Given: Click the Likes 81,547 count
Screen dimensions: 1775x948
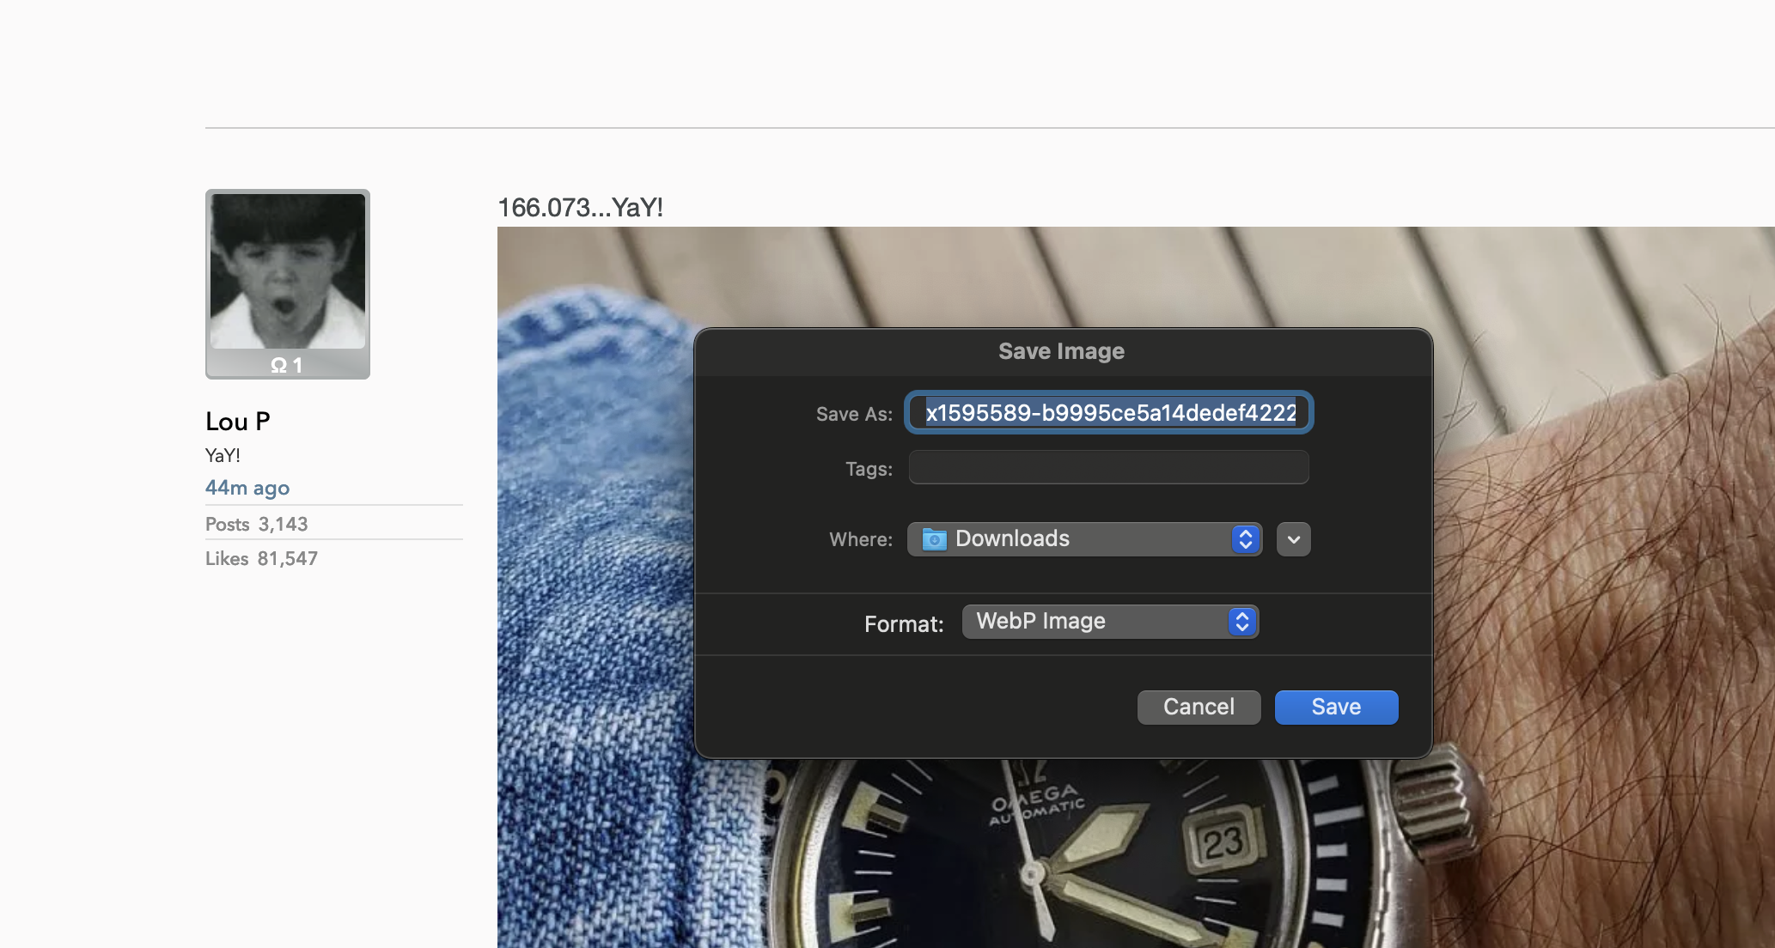Looking at the screenshot, I should point(261,558).
